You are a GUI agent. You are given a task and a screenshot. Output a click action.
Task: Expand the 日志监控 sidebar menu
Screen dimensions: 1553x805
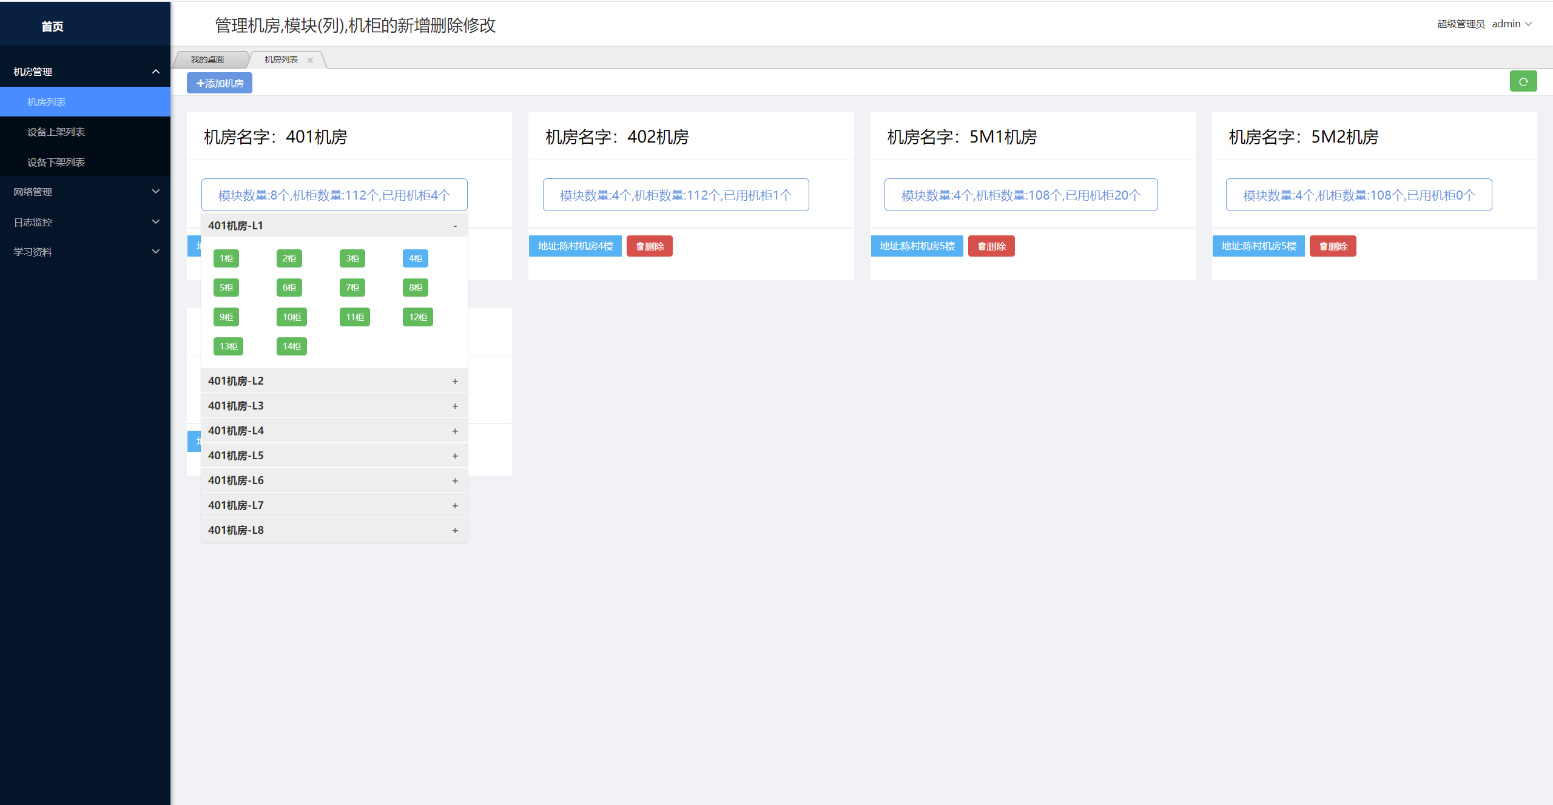(85, 222)
